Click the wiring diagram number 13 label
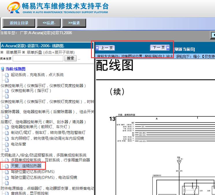Screen dimensions: 215x195 pyautogui.click(x=112, y=119)
